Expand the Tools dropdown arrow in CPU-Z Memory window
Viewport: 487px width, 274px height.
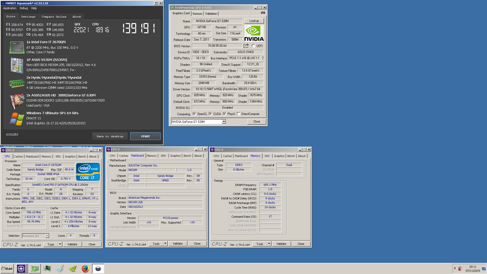pos(269,244)
